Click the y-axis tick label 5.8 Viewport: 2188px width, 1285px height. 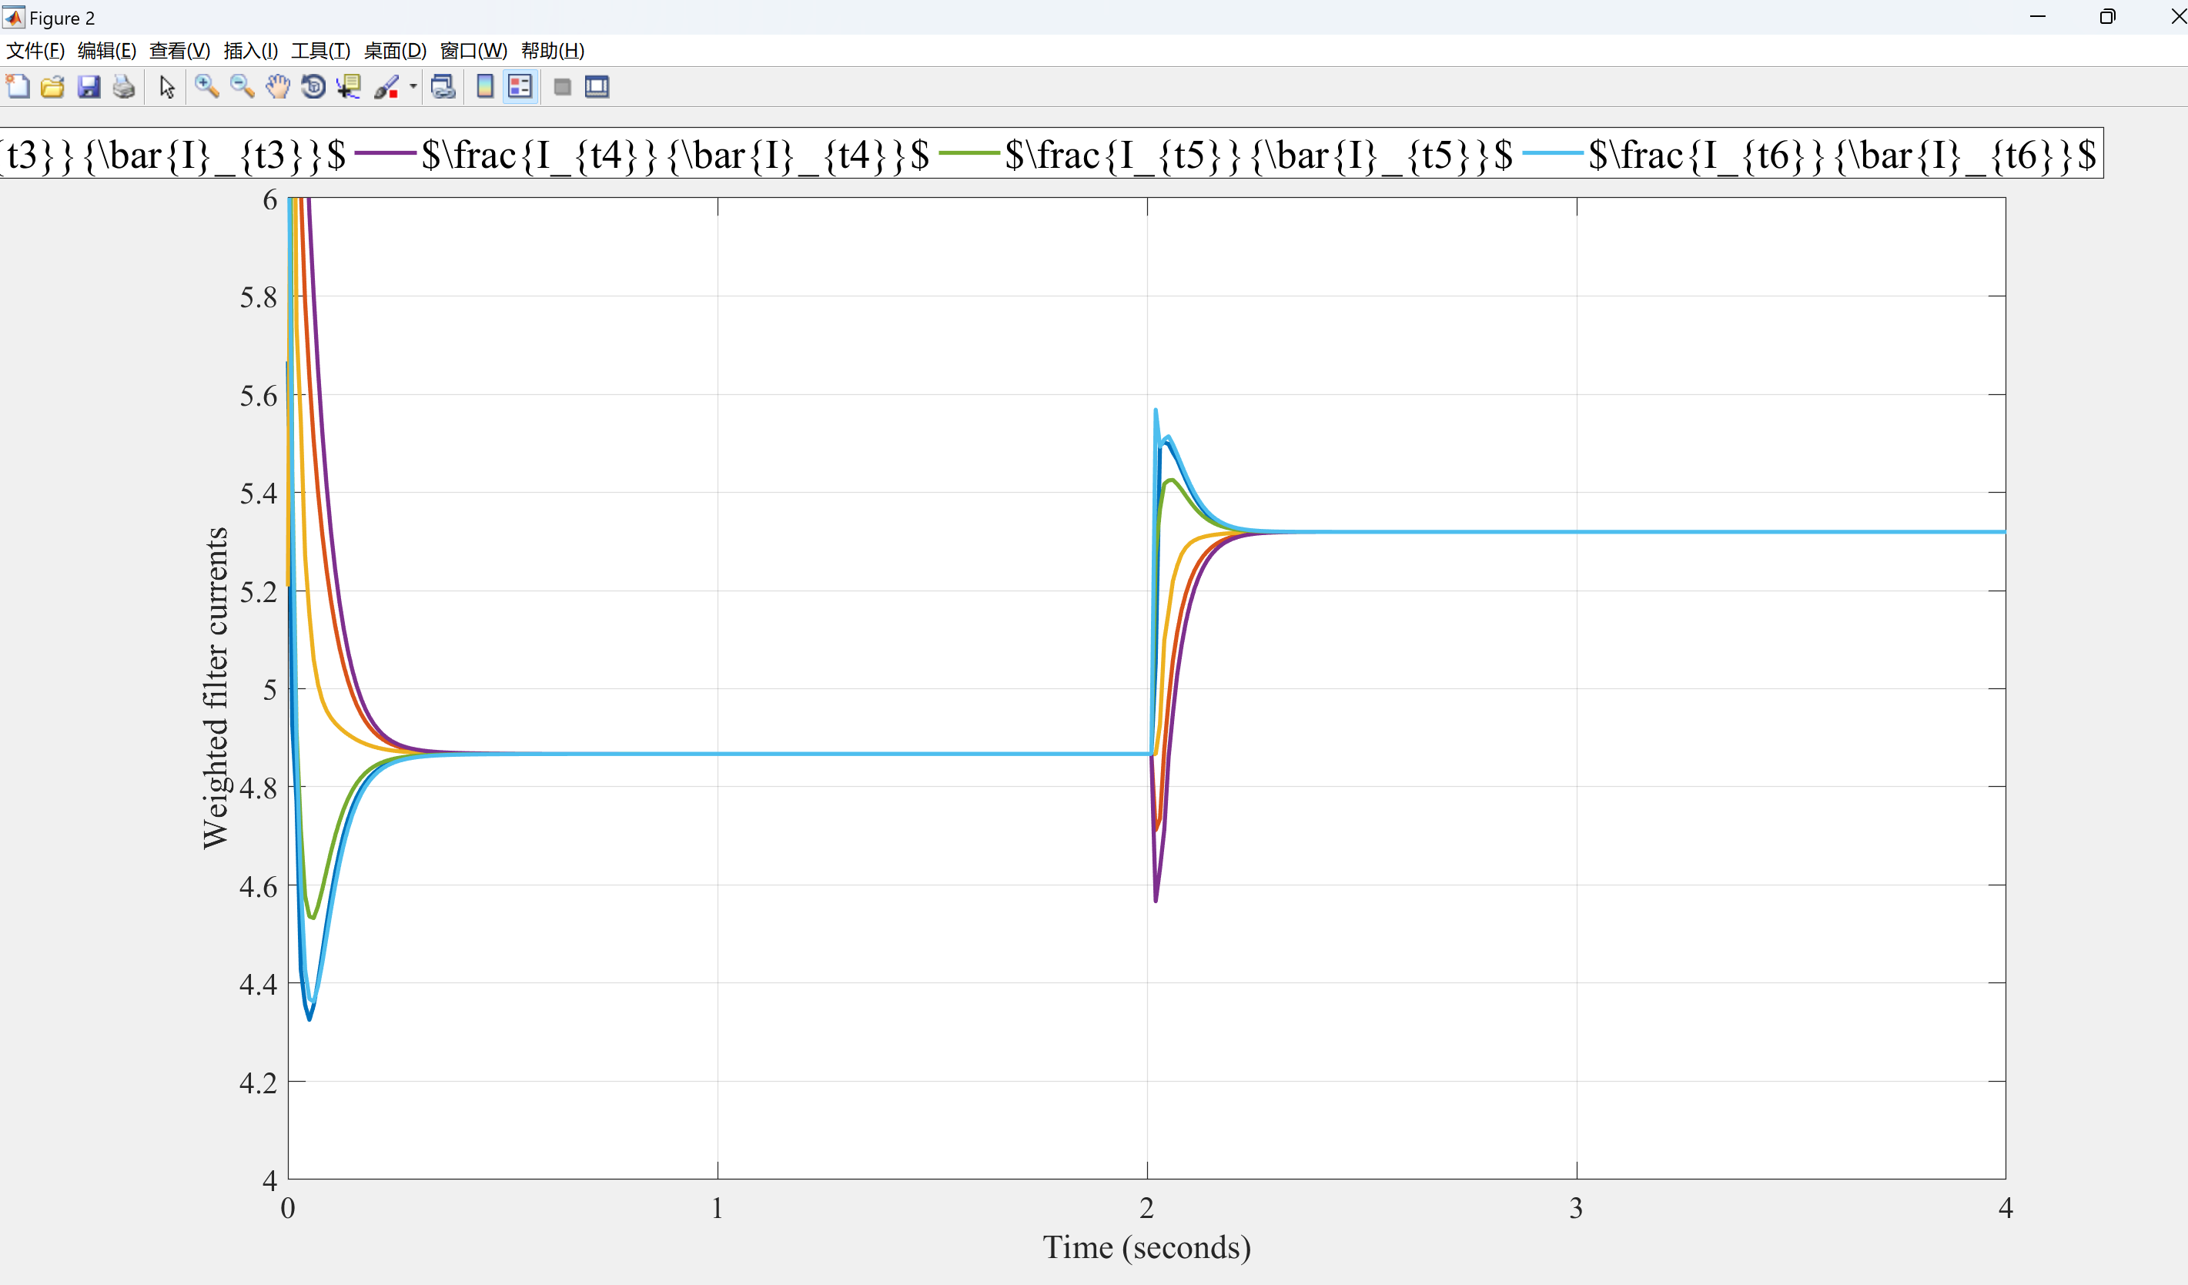[x=259, y=297]
